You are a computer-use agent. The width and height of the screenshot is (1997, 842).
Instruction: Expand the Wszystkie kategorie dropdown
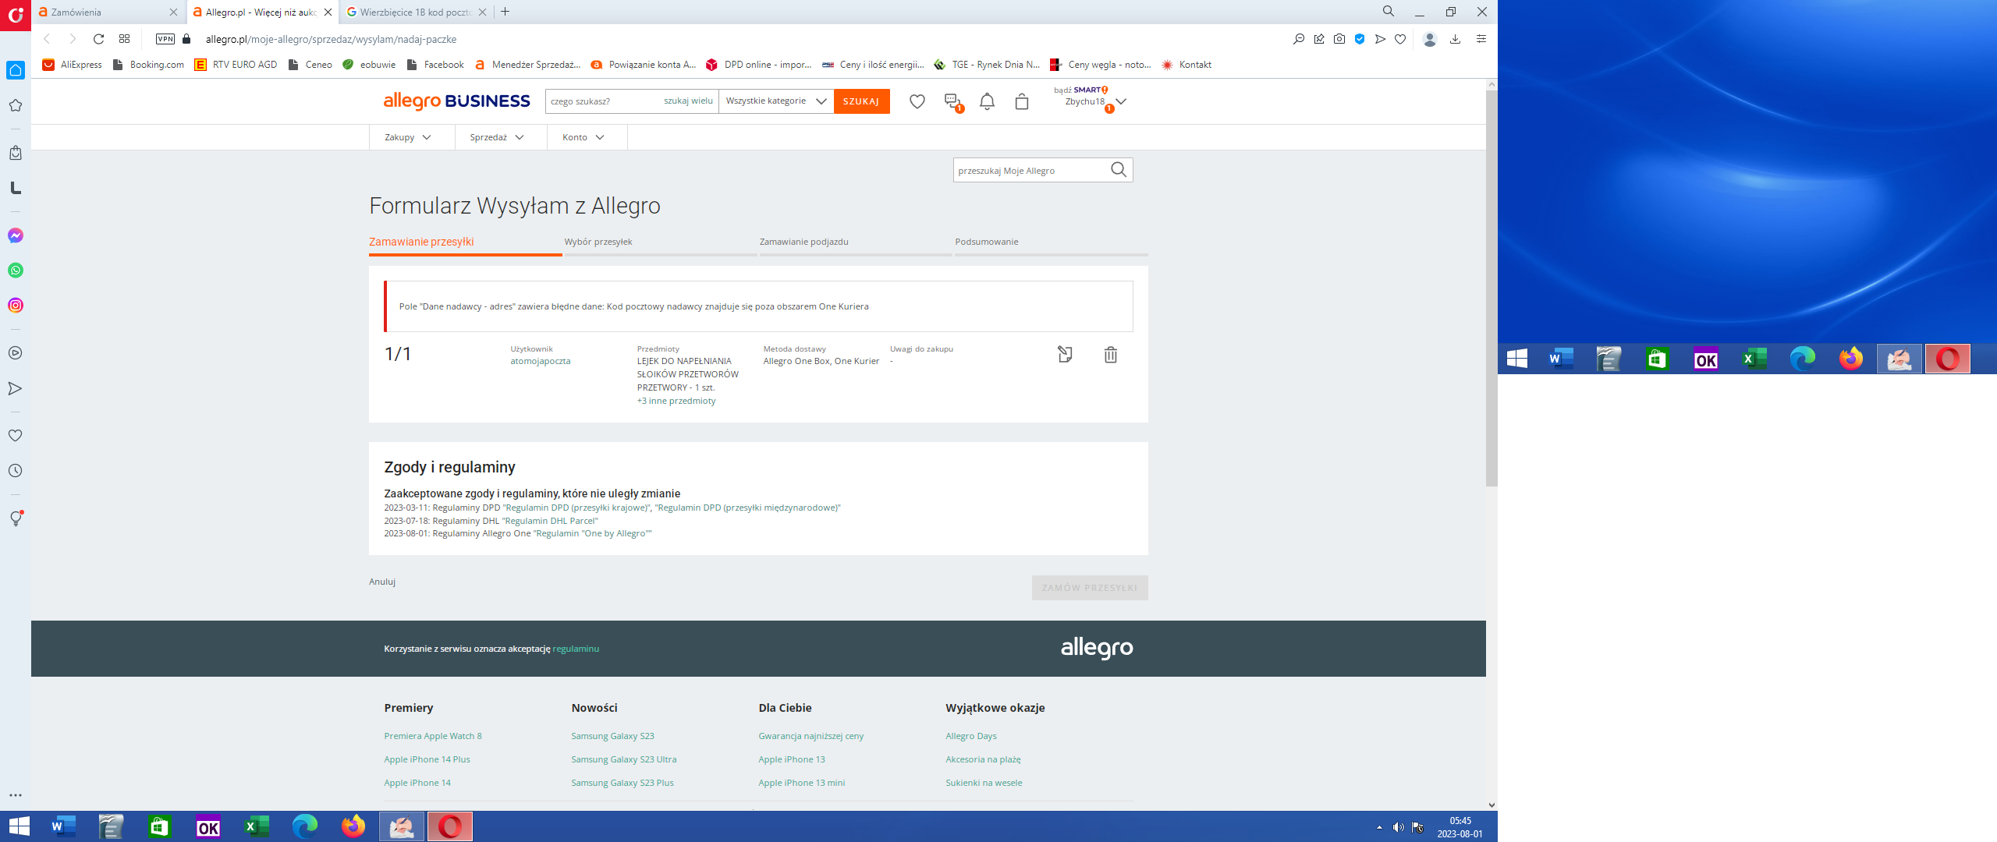click(x=775, y=101)
